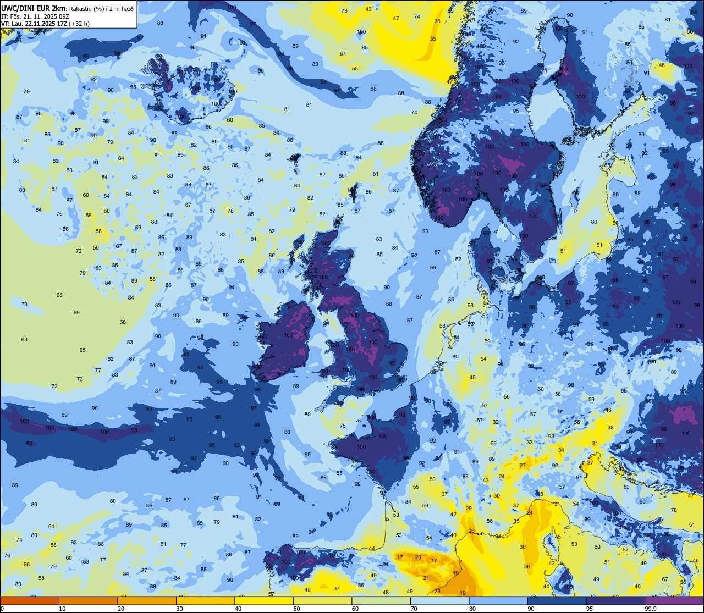Click the map value "26" on the yellow band

(x=471, y=531)
